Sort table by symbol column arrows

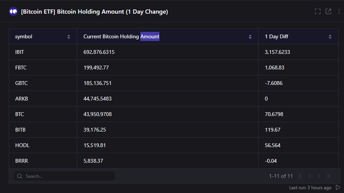coord(68,37)
